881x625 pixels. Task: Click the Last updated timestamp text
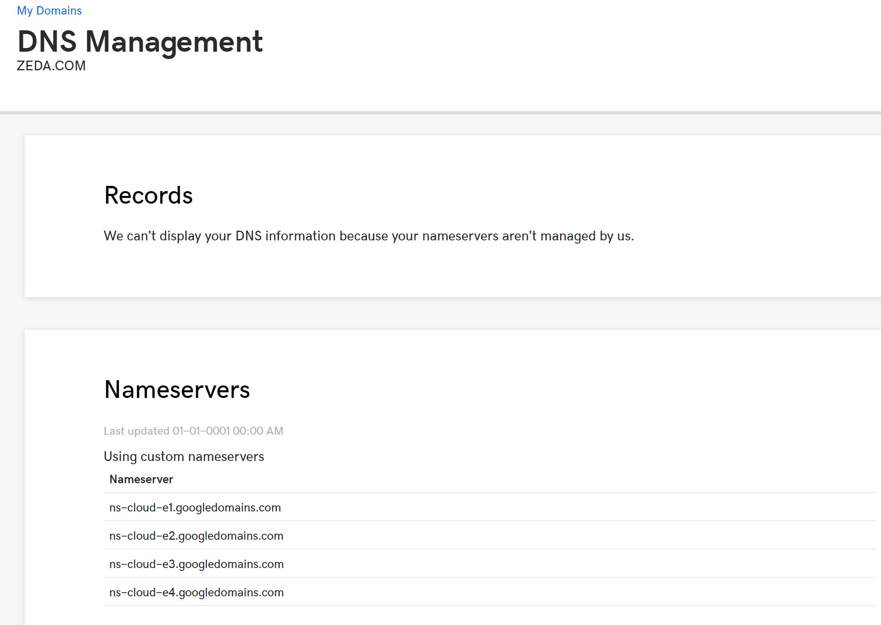point(193,431)
